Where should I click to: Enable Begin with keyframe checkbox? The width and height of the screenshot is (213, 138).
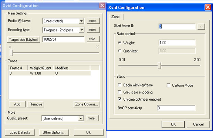[x=120, y=85]
